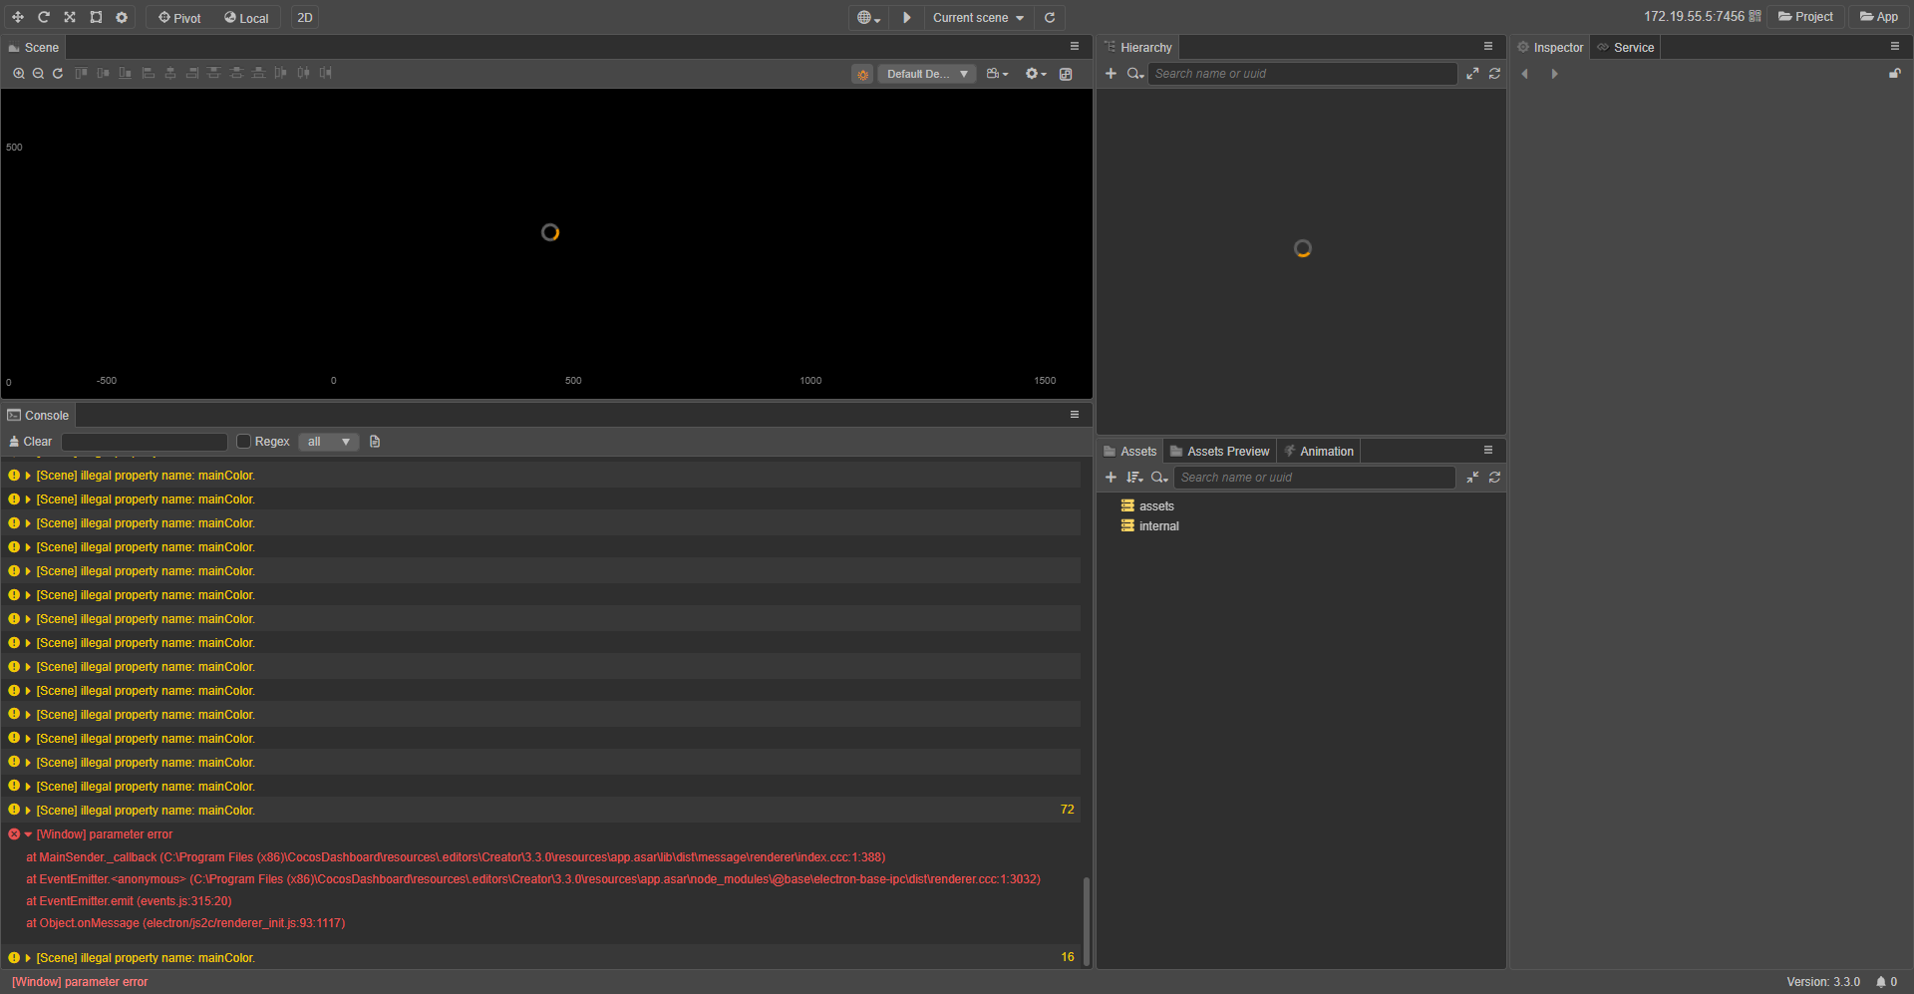The image size is (1914, 994).
Task: Toggle Pivot/Center transform mode
Action: point(179,17)
